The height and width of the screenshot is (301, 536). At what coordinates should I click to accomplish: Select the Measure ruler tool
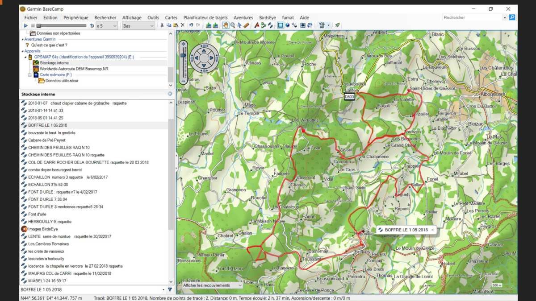pyautogui.click(x=246, y=25)
